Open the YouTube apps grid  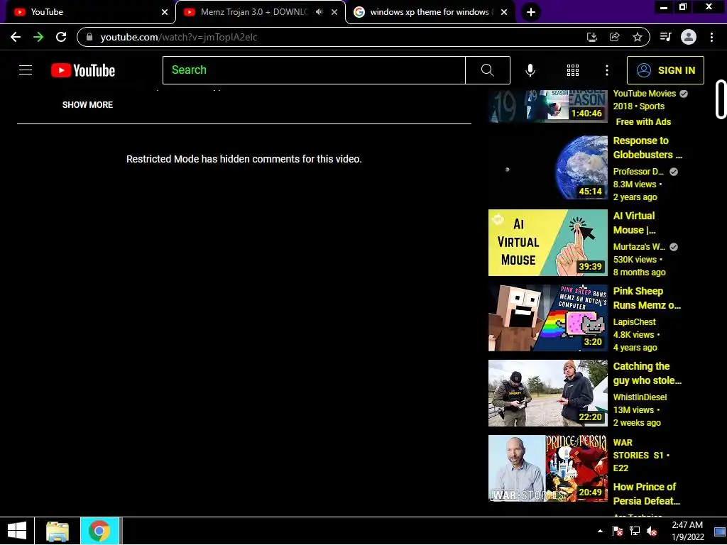point(573,70)
